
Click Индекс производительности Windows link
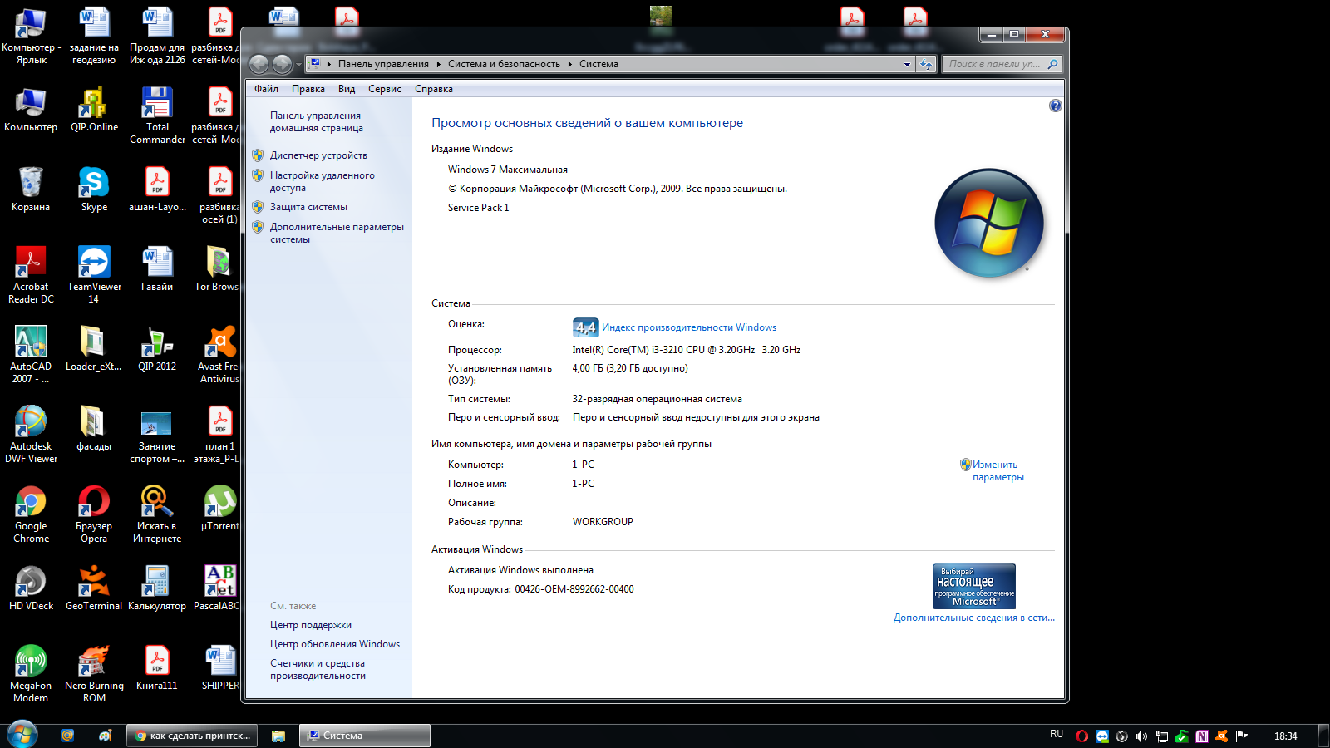(x=689, y=327)
